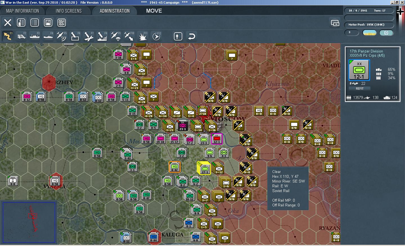Viewport: 405px width, 246px height.
Task: Click the weather indicator with wheat field
Action: 370,33
